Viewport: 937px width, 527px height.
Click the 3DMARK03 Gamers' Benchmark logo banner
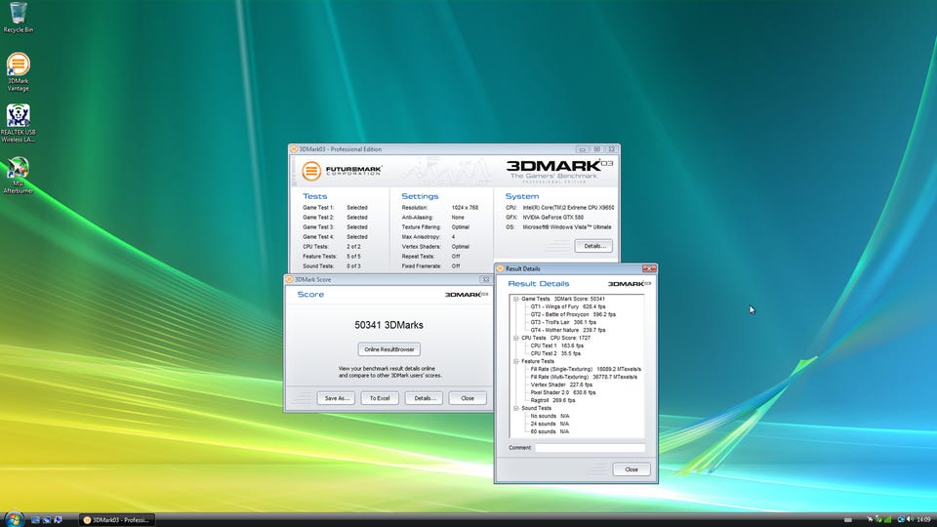point(559,170)
